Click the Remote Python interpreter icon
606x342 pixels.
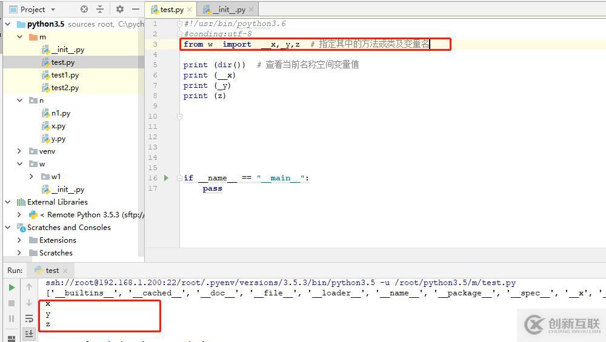33,215
